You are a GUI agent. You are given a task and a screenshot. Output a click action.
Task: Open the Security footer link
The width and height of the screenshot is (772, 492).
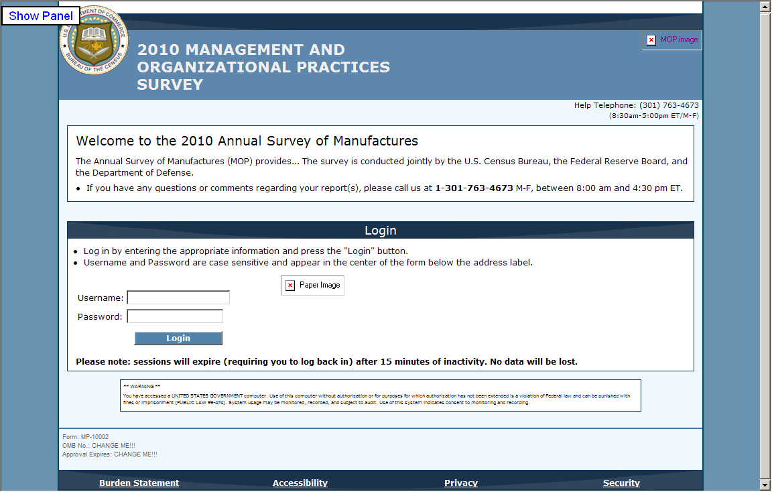[x=621, y=483]
